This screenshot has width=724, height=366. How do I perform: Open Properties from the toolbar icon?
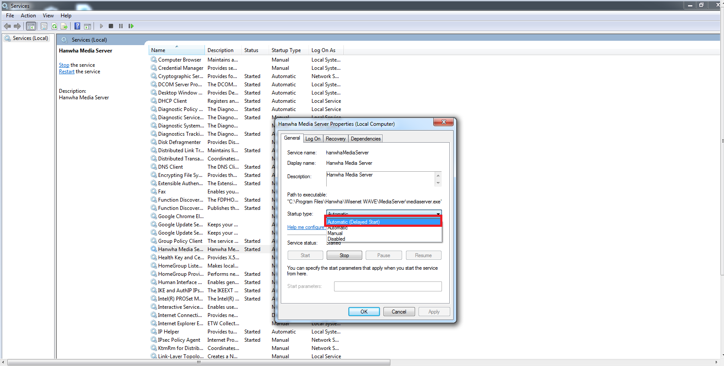pos(44,26)
